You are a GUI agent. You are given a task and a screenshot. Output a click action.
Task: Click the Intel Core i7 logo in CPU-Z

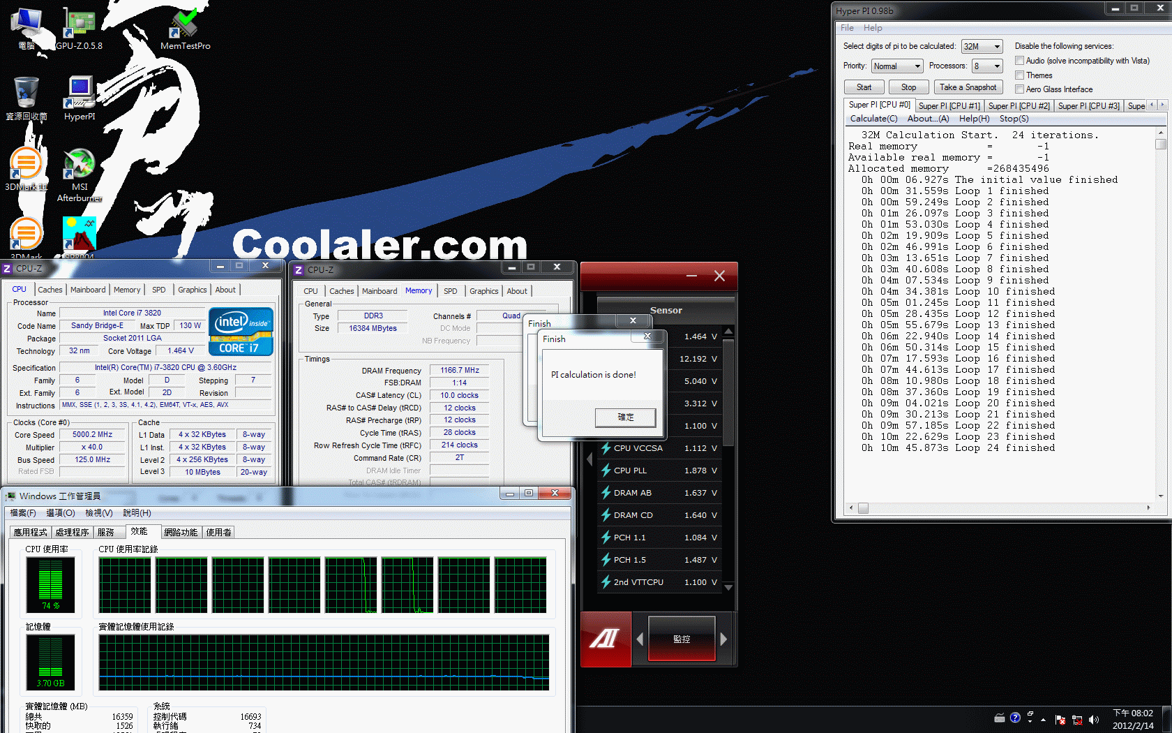tap(241, 332)
